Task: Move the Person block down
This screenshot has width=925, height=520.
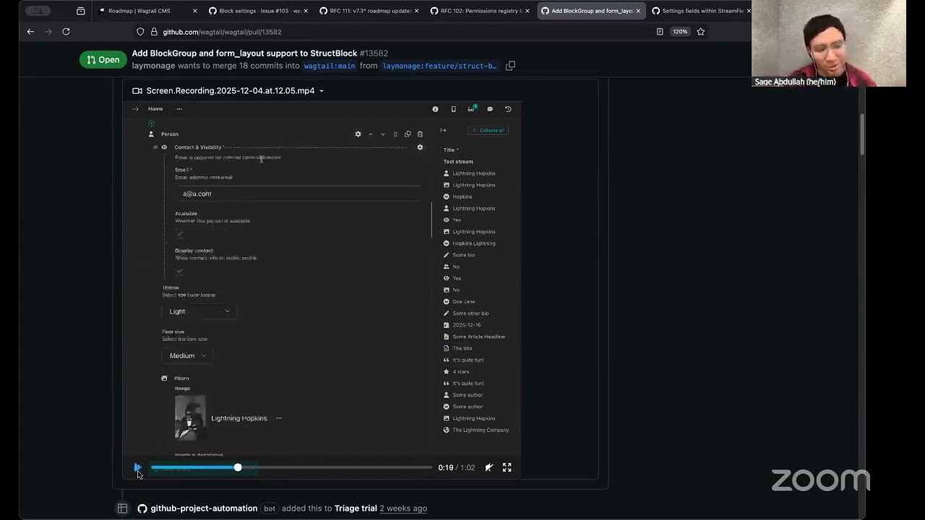Action: [x=382, y=134]
